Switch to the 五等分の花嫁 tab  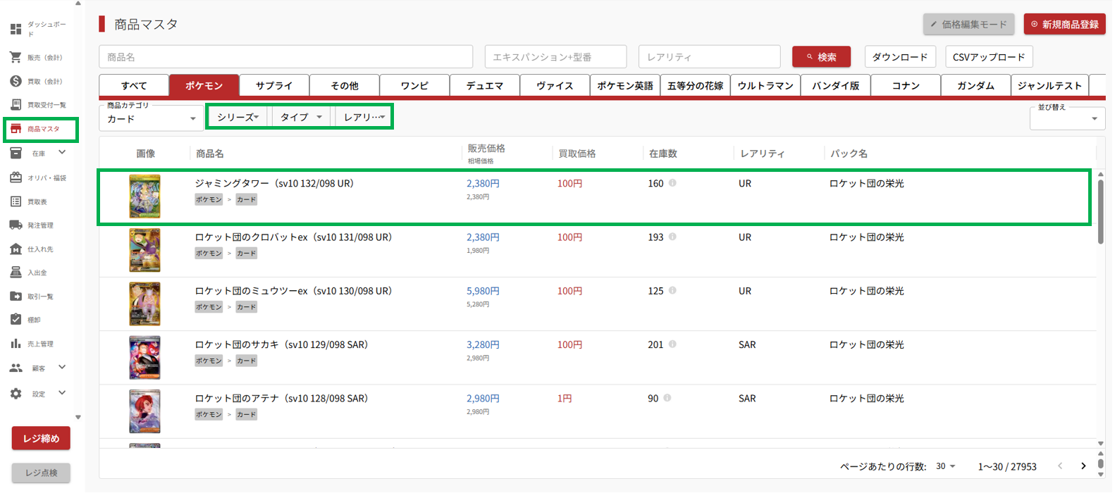(696, 85)
